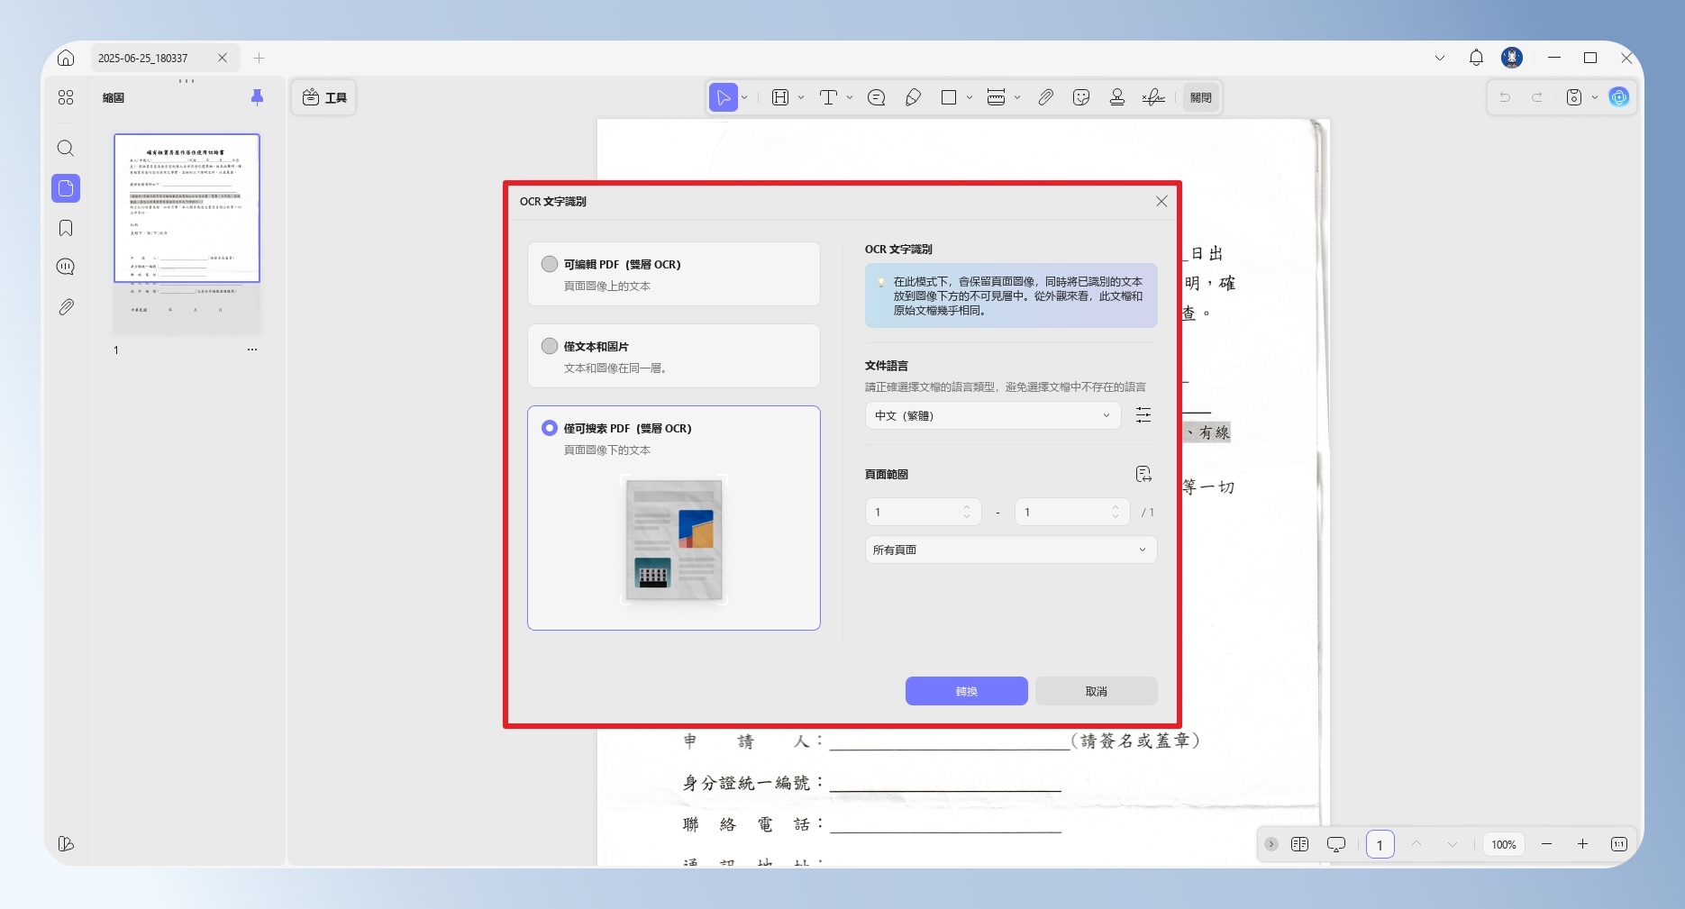Expand the 所有頁面 page selection dropdown
The width and height of the screenshot is (1685, 909).
click(1011, 550)
